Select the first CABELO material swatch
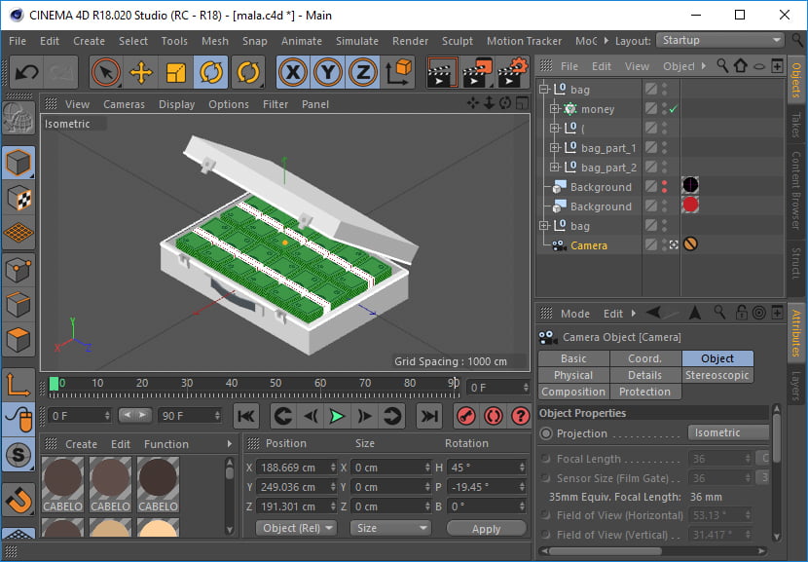This screenshot has height=562, width=808. (62, 484)
